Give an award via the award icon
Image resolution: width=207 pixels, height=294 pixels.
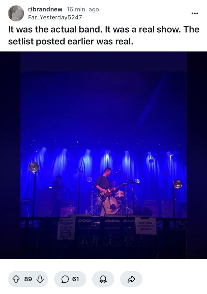103,279
